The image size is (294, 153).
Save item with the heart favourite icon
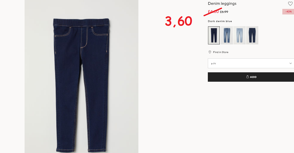tap(290, 4)
